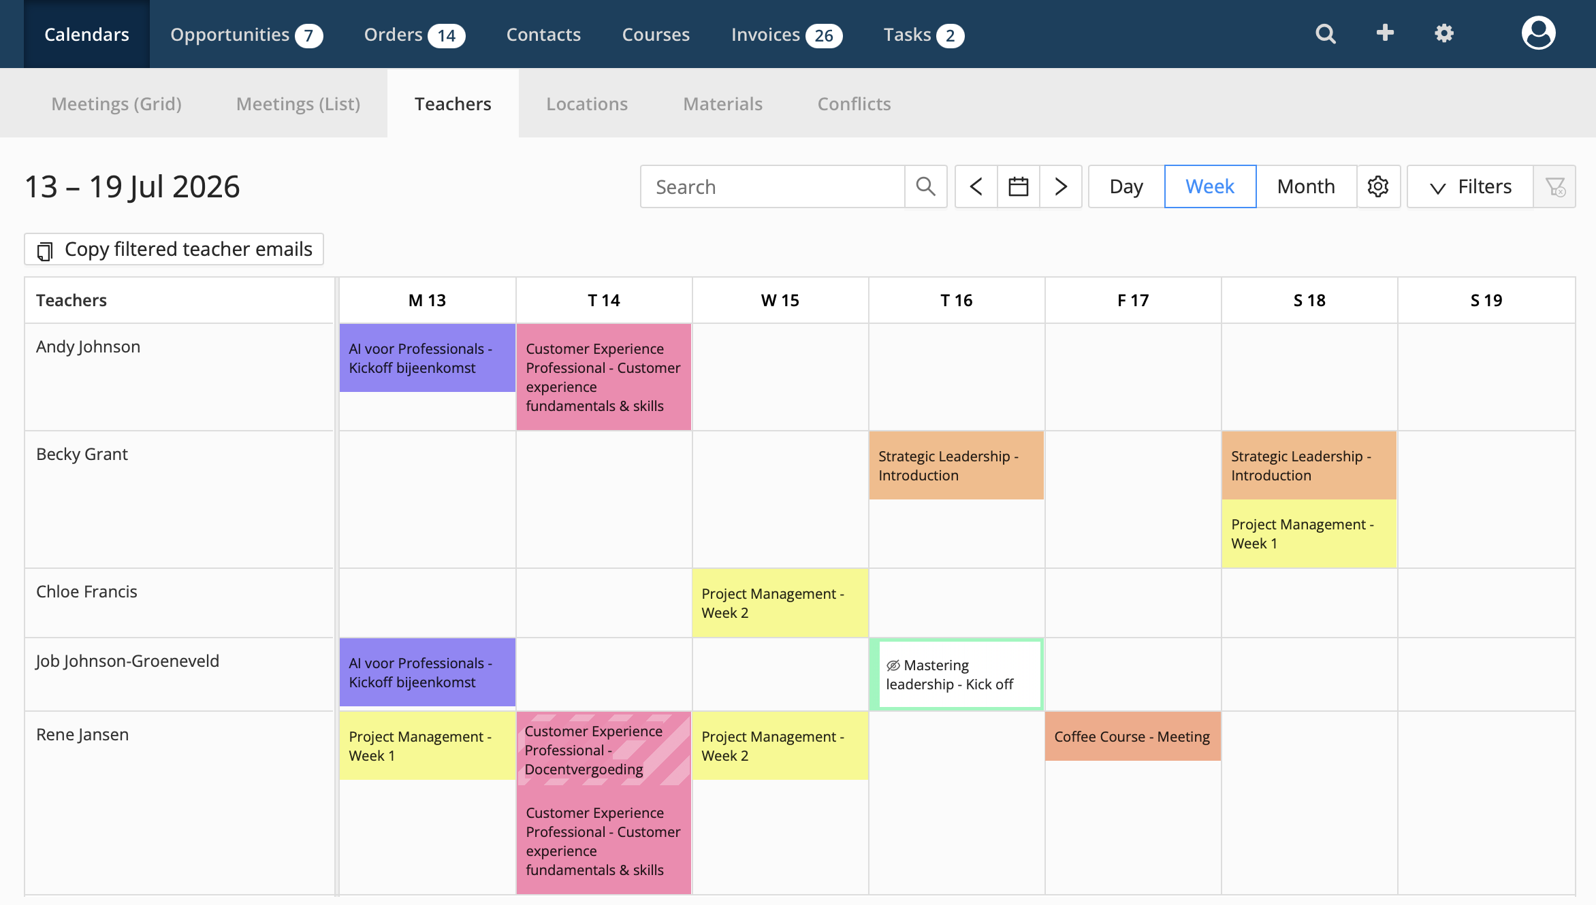Open Invoices with 26 badge

[x=786, y=34]
